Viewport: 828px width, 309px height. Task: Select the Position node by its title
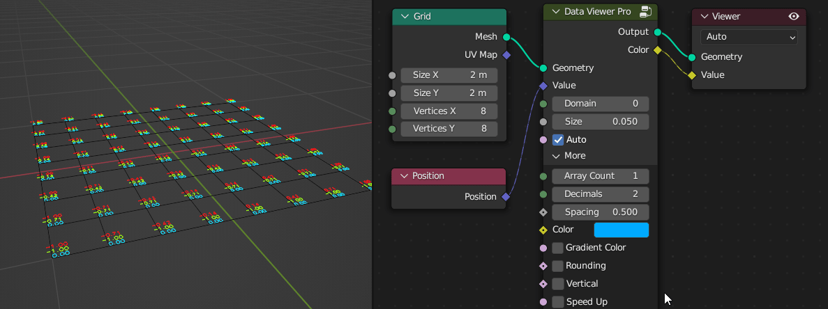pyautogui.click(x=428, y=176)
